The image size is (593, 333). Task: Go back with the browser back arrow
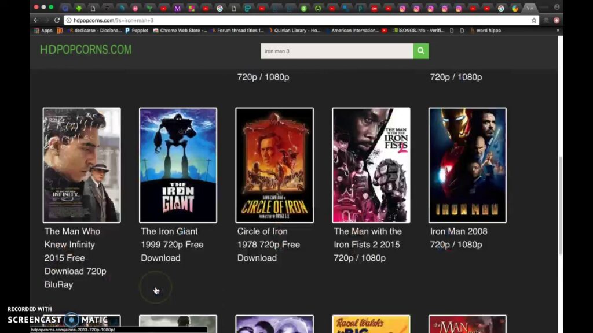click(x=36, y=20)
